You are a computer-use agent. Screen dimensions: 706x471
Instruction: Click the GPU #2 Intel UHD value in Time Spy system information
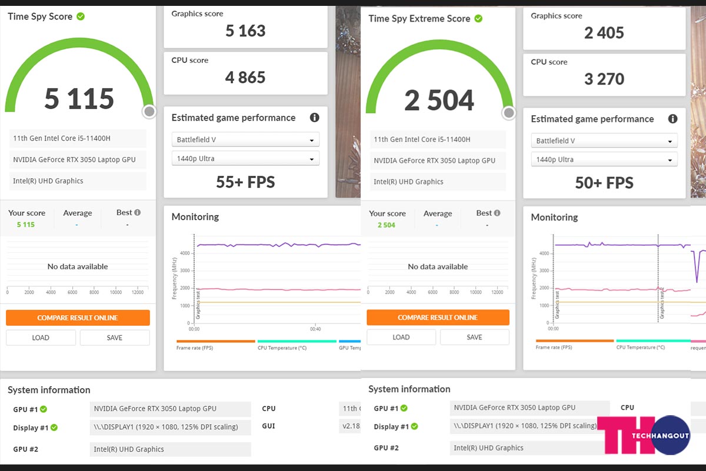coord(171,450)
